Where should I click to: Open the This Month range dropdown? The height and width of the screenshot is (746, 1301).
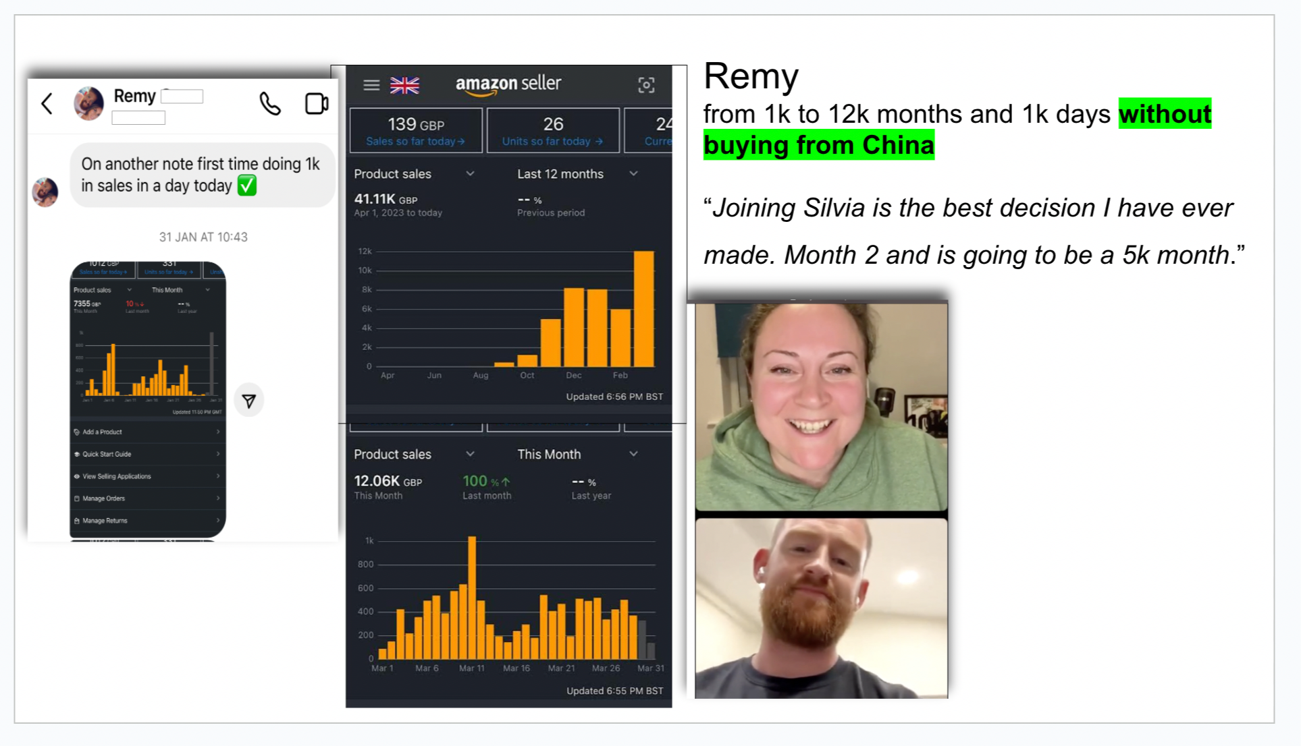pos(633,454)
